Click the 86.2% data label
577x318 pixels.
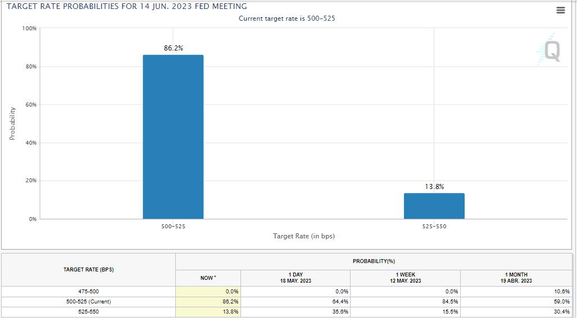click(x=173, y=48)
